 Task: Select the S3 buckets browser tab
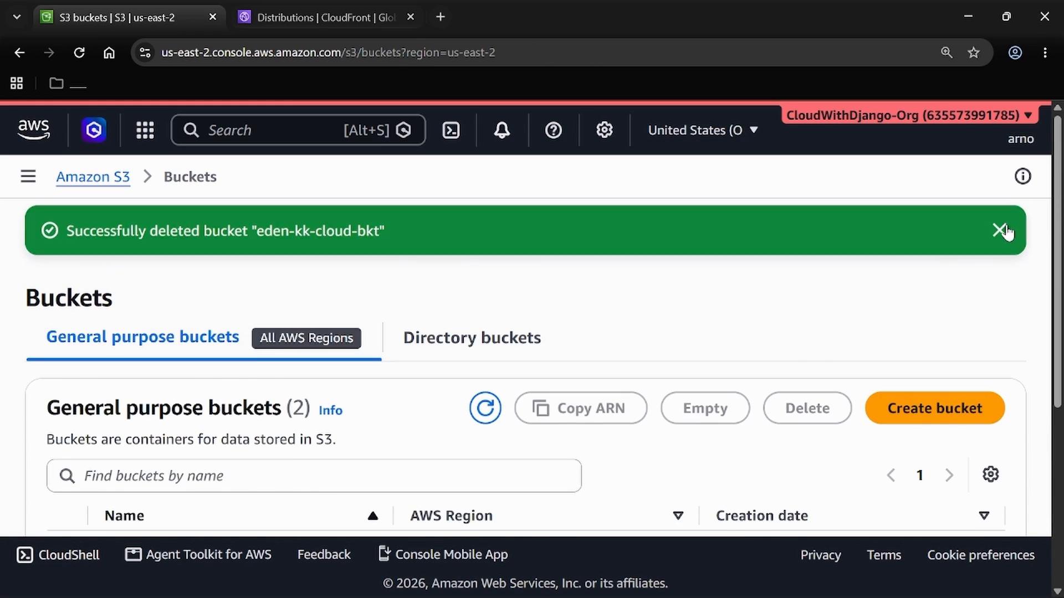(x=130, y=17)
